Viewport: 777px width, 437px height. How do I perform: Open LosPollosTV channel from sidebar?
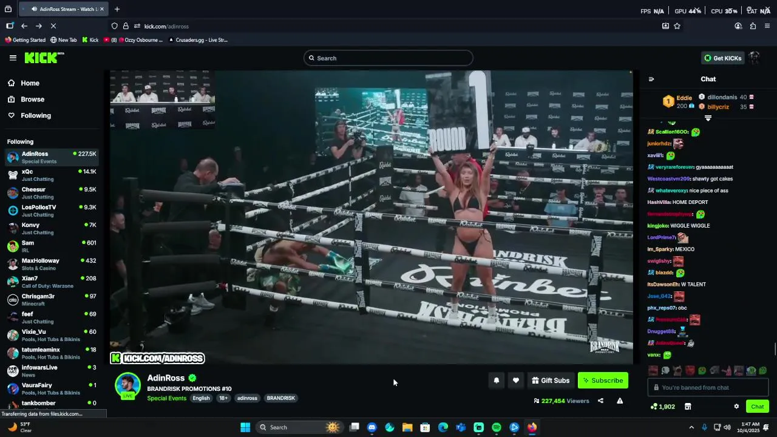pyautogui.click(x=52, y=211)
